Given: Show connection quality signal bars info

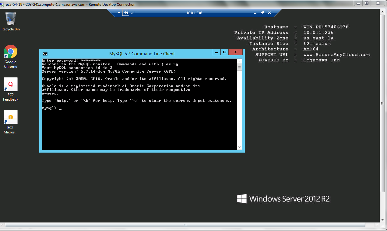Looking at the screenshot, I should click(x=132, y=13).
